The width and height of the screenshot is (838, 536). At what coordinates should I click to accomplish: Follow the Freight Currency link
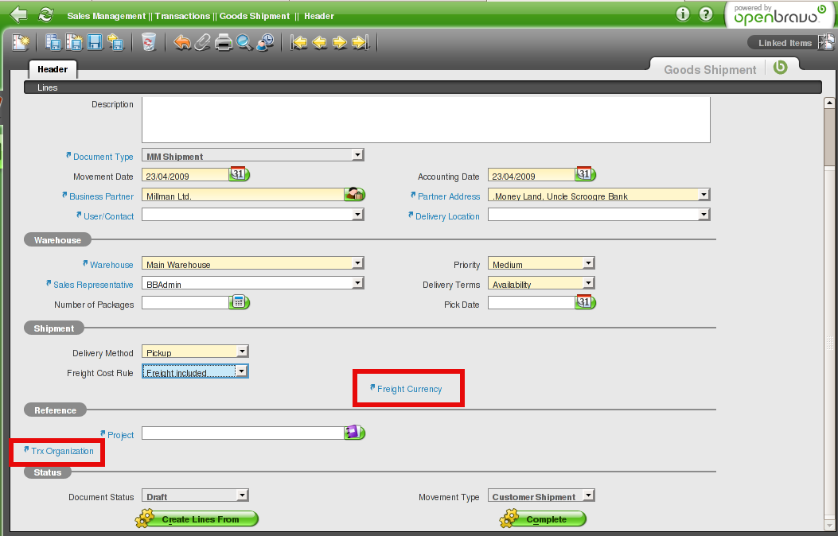point(408,389)
